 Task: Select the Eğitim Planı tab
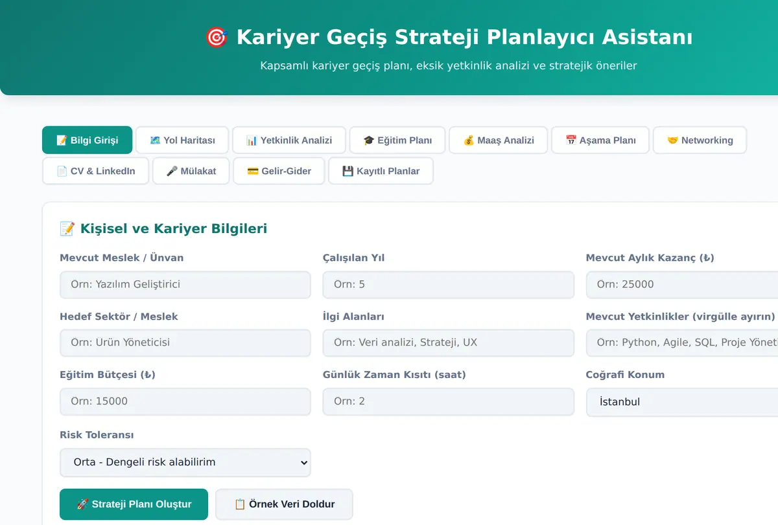coord(397,140)
